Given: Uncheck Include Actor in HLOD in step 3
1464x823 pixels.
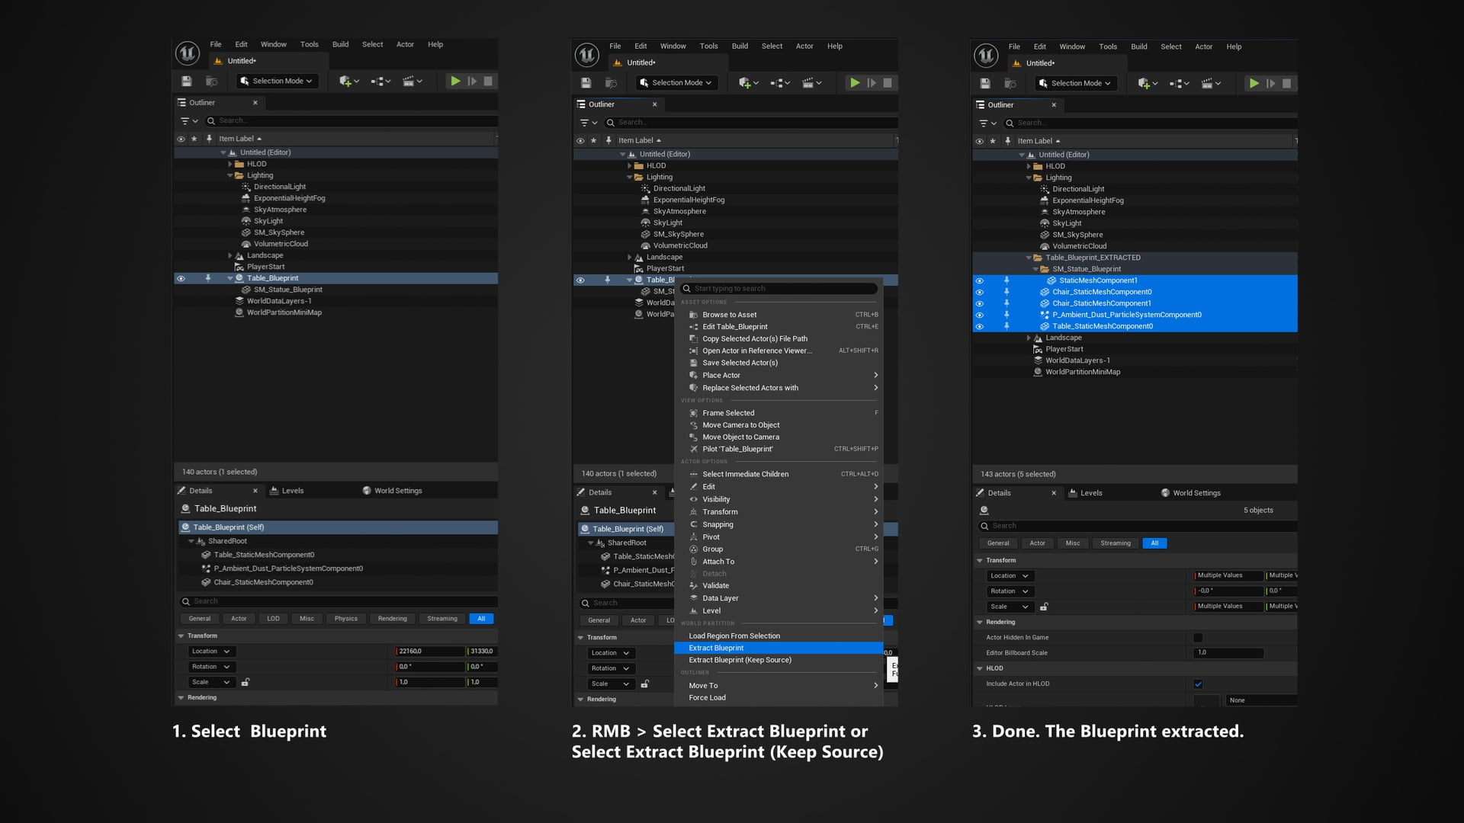Looking at the screenshot, I should click(1198, 684).
